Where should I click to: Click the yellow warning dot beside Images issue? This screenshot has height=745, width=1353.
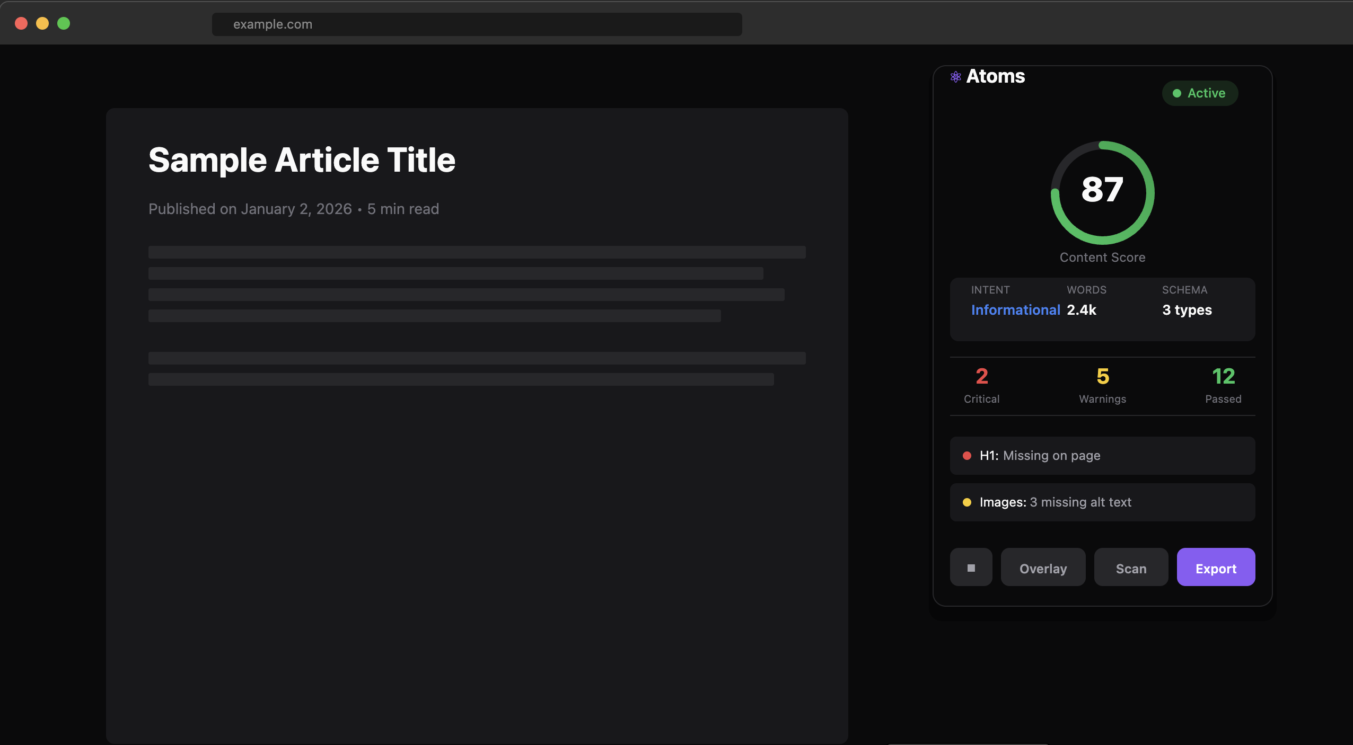[x=967, y=502]
